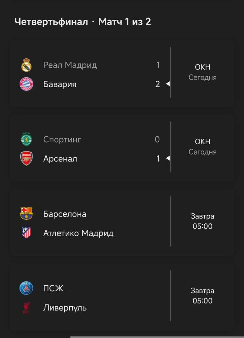Viewport: 244px width, 338px height.
Task: Click the Arsenal club crest
Action: pos(26,159)
